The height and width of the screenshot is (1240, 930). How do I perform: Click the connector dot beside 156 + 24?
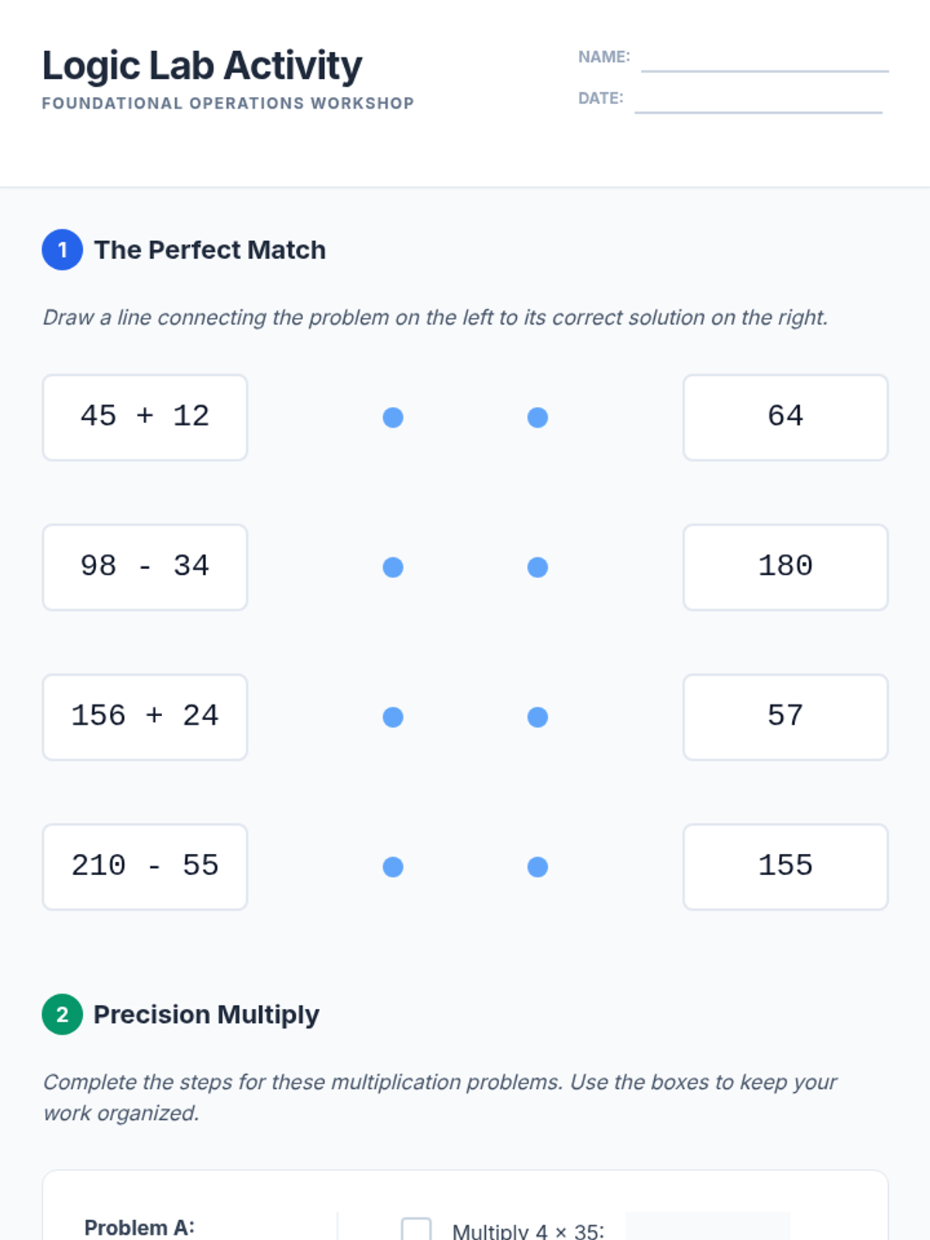tap(393, 717)
